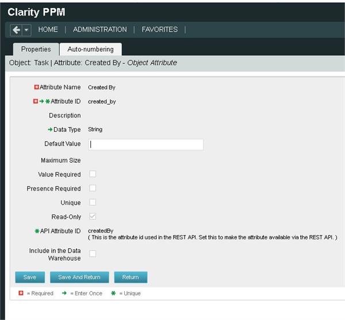Toggle the Read-Only checkbox
Viewport: 345px width, 320px height.
pos(93,216)
